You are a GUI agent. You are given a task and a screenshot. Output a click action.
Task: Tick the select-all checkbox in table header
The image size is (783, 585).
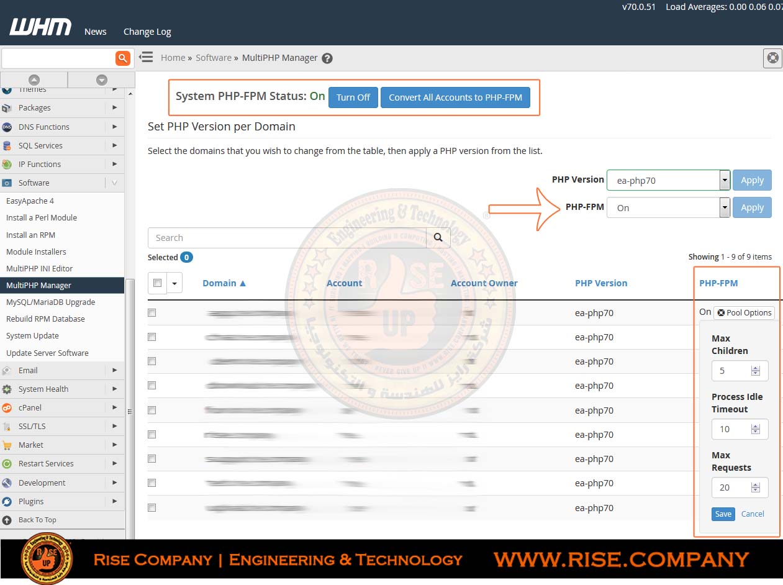coord(157,283)
